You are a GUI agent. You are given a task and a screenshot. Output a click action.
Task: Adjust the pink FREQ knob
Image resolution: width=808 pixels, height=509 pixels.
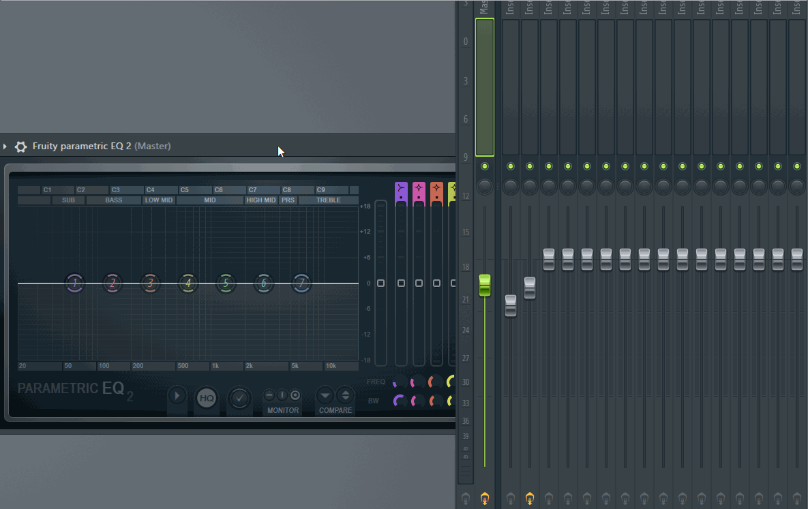[417, 382]
